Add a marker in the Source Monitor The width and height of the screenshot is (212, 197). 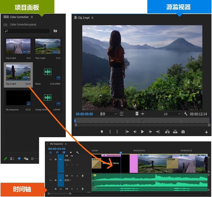point(102,132)
